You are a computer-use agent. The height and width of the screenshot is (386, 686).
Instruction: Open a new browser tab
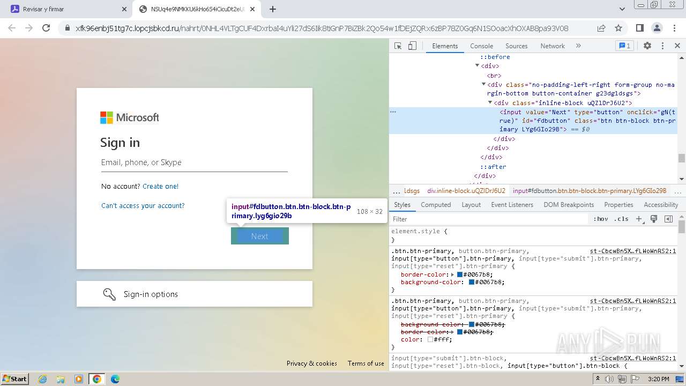click(273, 9)
